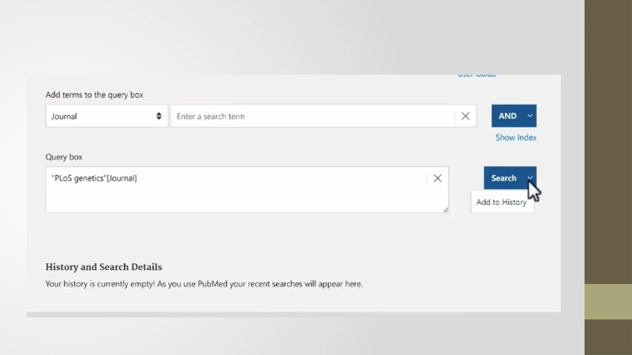
Task: Open the Show Index link
Action: click(516, 137)
